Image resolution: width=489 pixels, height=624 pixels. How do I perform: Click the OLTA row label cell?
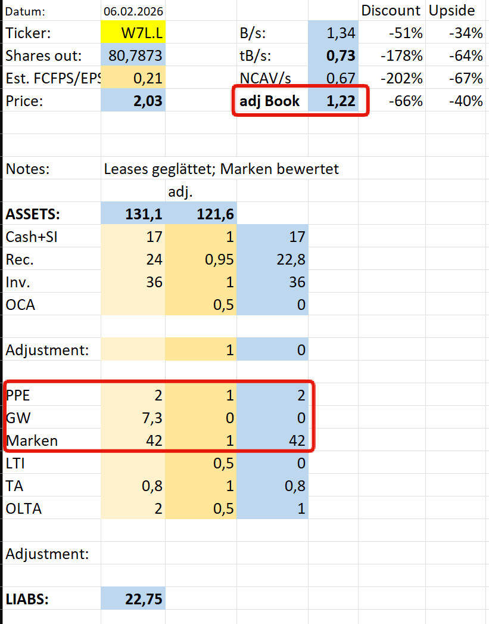click(x=52, y=508)
